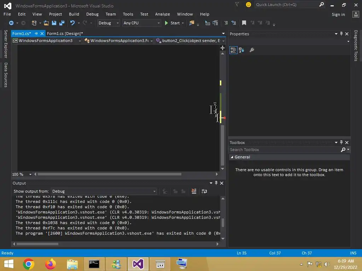Open the class type navigation dropdown
The width and height of the screenshot is (362, 271).
(119, 41)
